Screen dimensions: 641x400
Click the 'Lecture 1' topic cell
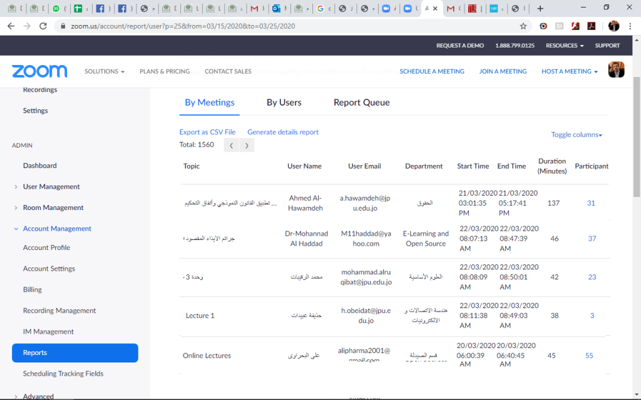[200, 316]
